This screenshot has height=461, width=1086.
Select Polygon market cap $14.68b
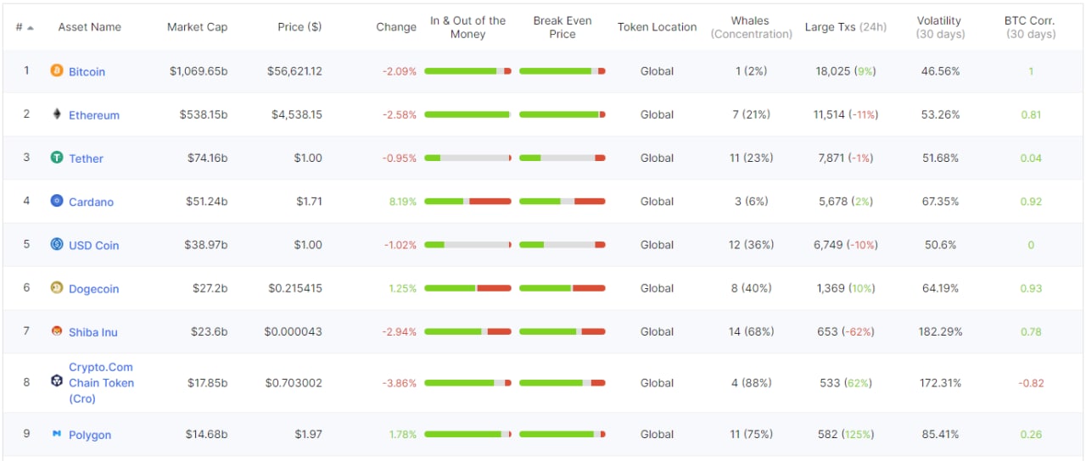point(206,434)
